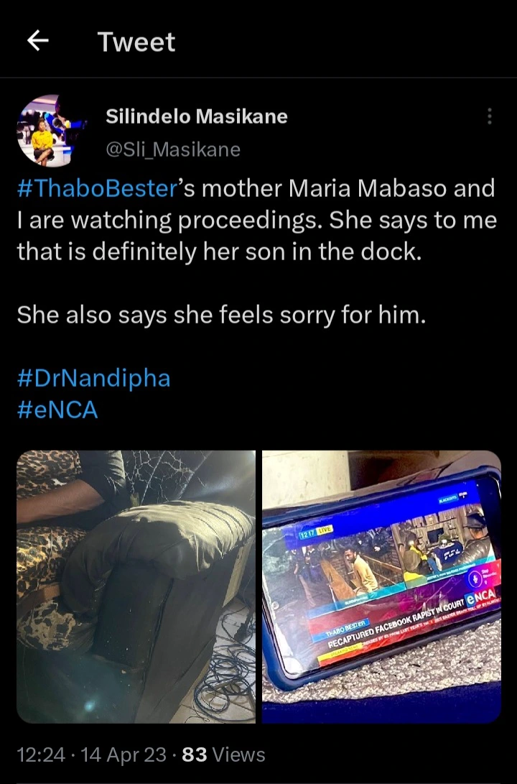This screenshot has height=784, width=517.
Task: View the 83 Views count
Action: (223, 755)
